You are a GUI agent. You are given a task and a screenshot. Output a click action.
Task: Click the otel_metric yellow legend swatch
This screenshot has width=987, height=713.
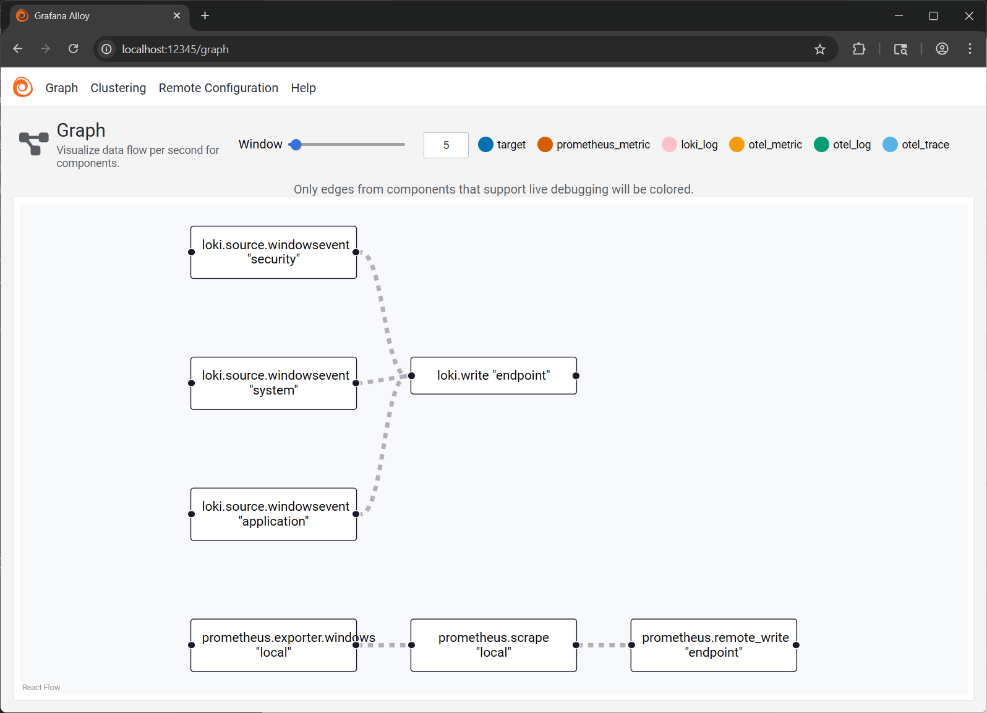pos(737,144)
